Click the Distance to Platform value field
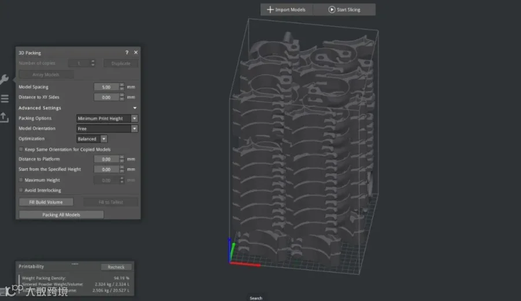The image size is (521, 301). pyautogui.click(x=107, y=159)
